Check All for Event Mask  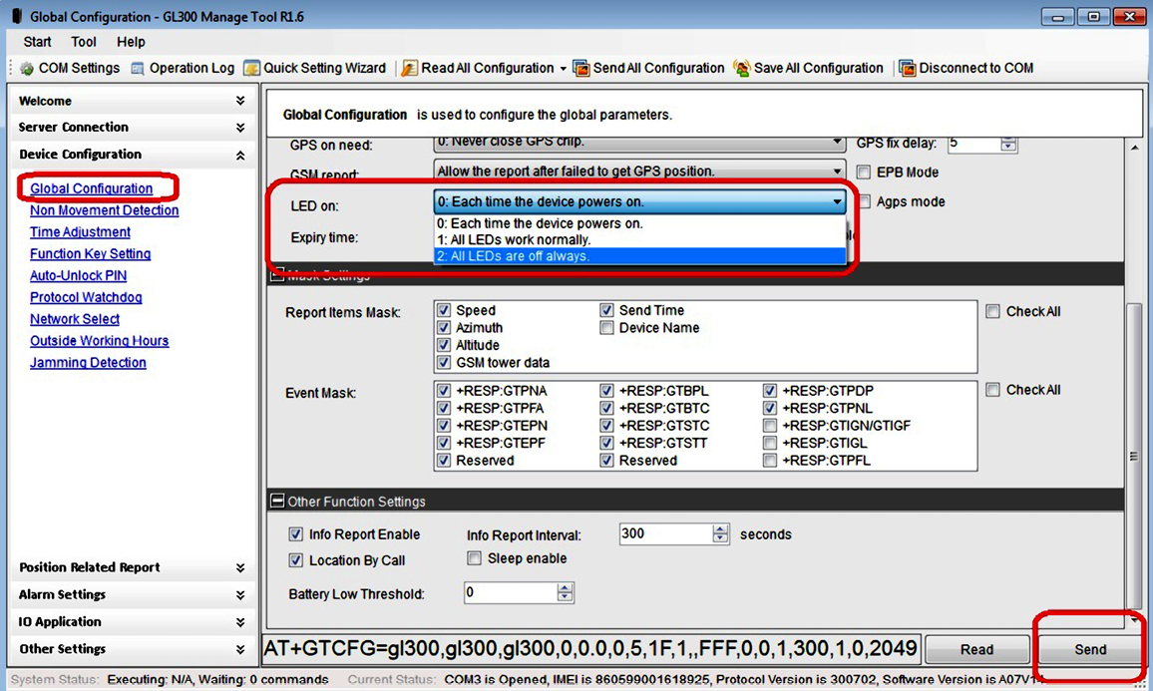click(992, 390)
